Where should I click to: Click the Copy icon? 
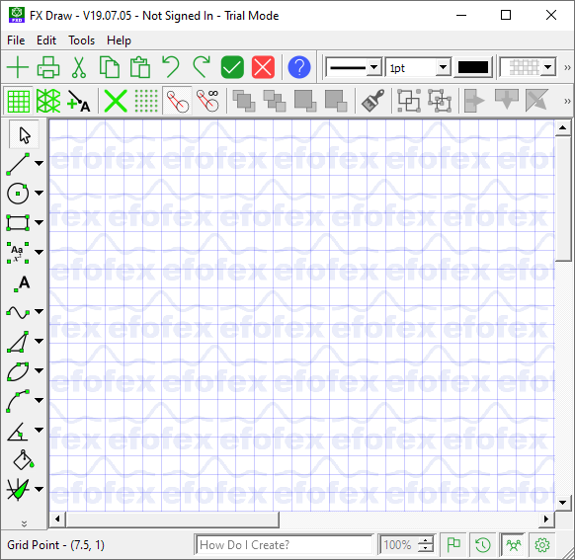tap(110, 67)
